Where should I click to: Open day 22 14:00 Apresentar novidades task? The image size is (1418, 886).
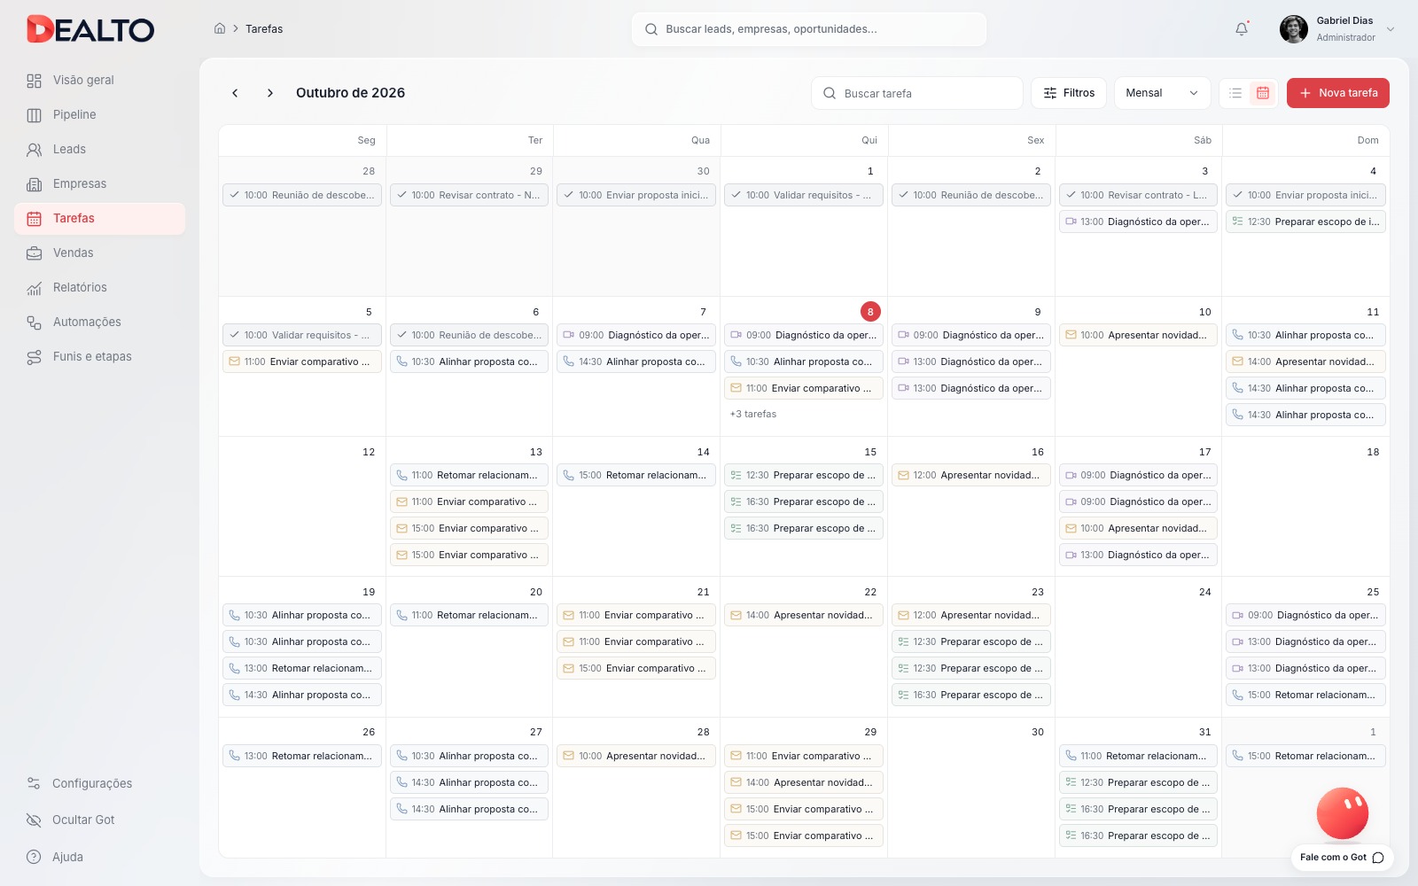pyautogui.click(x=804, y=615)
